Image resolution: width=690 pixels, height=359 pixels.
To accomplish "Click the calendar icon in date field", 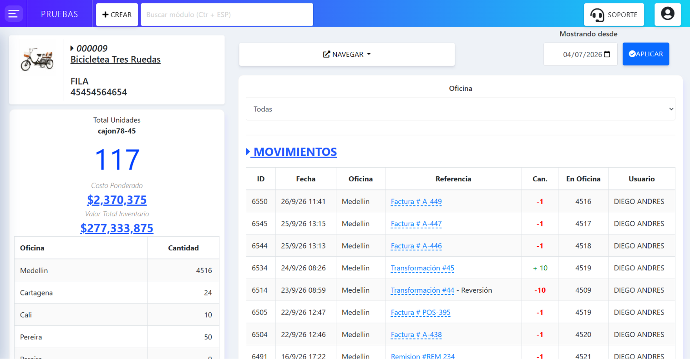I will [607, 55].
